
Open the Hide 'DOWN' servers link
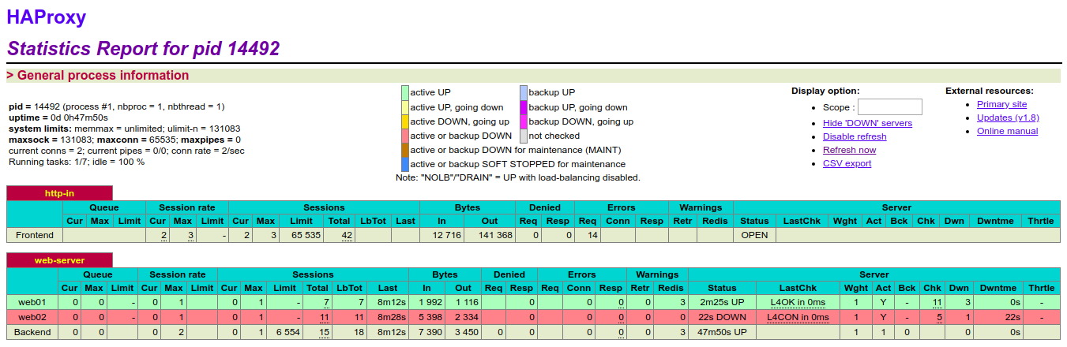[867, 123]
